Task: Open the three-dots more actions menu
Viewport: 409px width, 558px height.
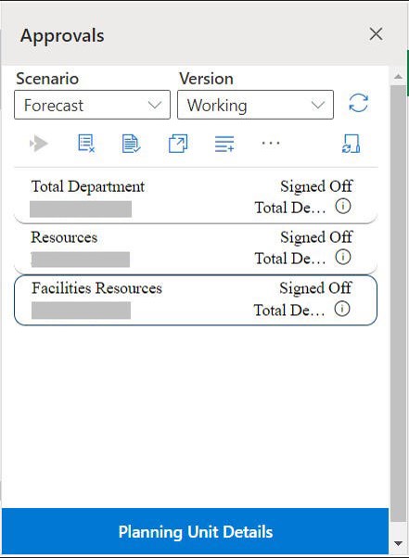Action: point(271,143)
